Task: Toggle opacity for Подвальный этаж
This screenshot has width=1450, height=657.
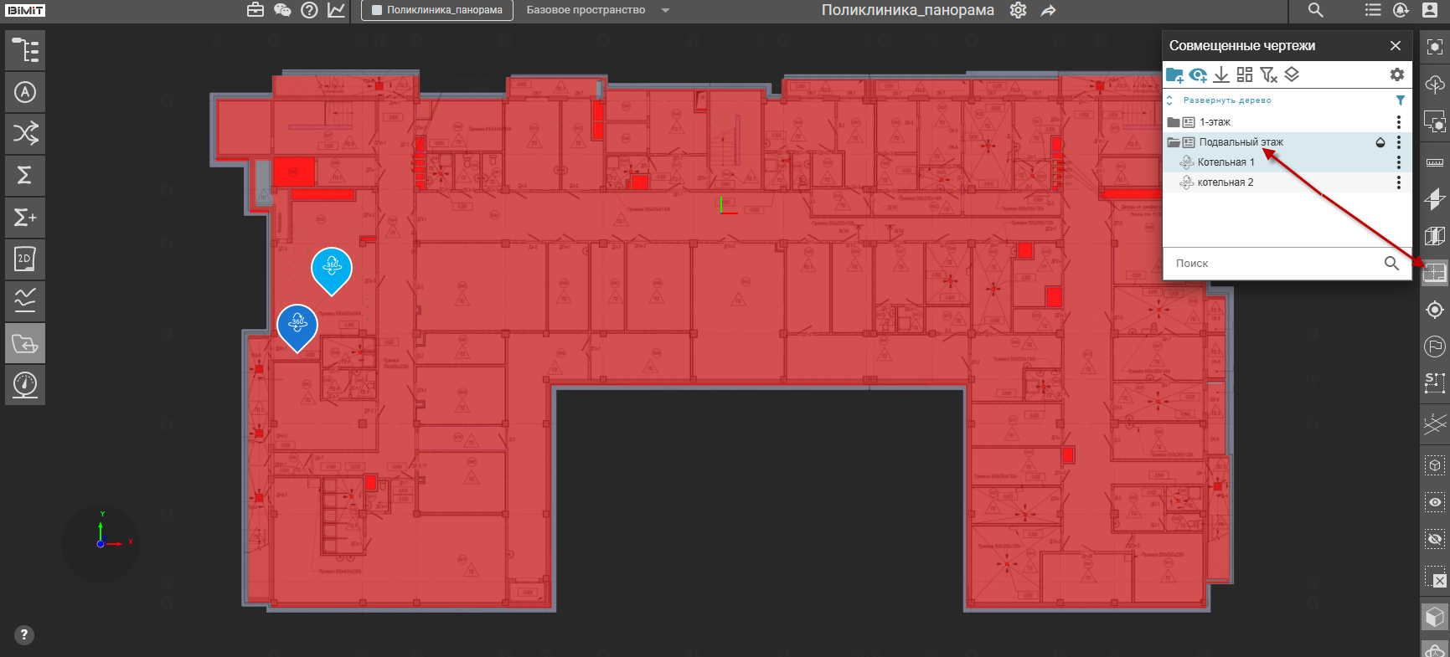Action: 1380,142
